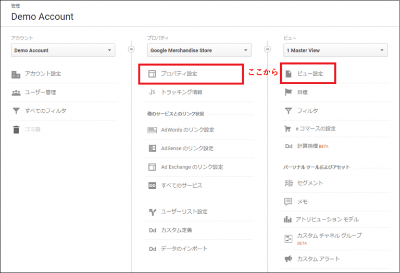The height and width of the screenshot is (273, 400).
Task: Open プロパティ設定 menu item
Action: 179,74
